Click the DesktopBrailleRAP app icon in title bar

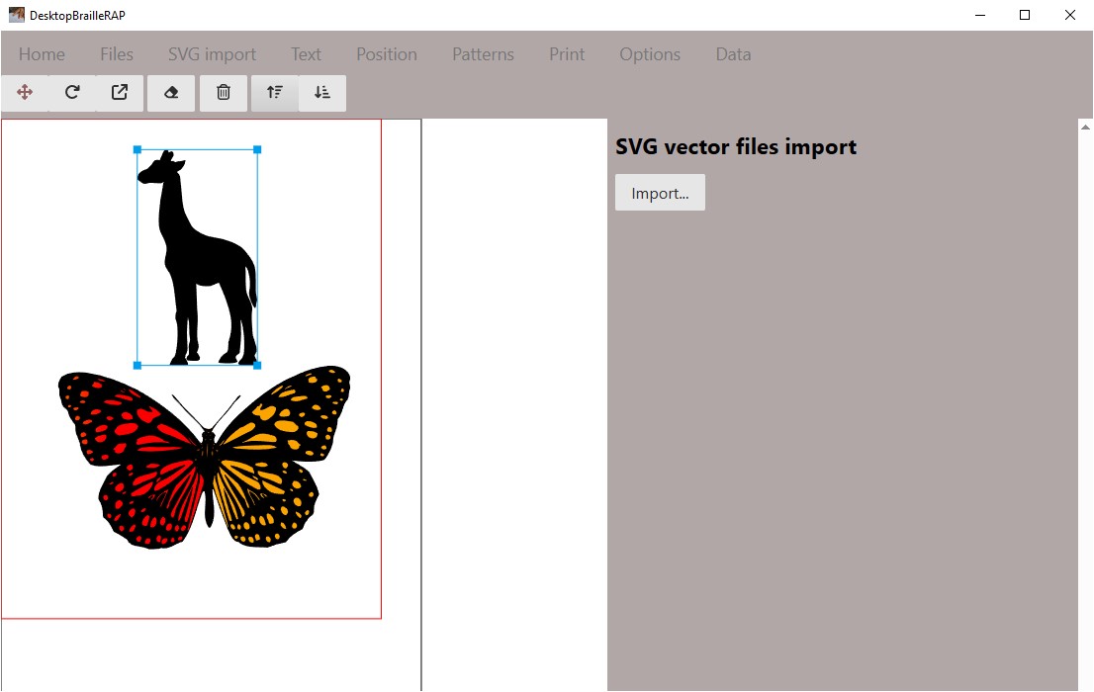click(x=16, y=15)
